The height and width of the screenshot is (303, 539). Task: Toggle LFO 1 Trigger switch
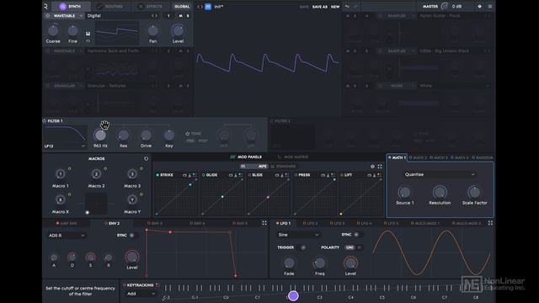click(302, 247)
